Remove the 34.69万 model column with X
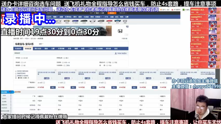 click(157, 70)
